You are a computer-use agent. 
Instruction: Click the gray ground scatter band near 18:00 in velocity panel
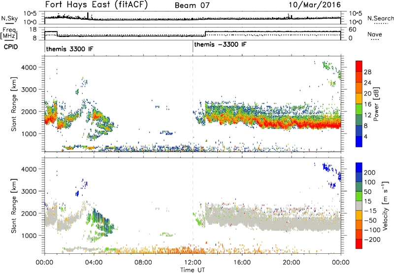(x=267, y=222)
